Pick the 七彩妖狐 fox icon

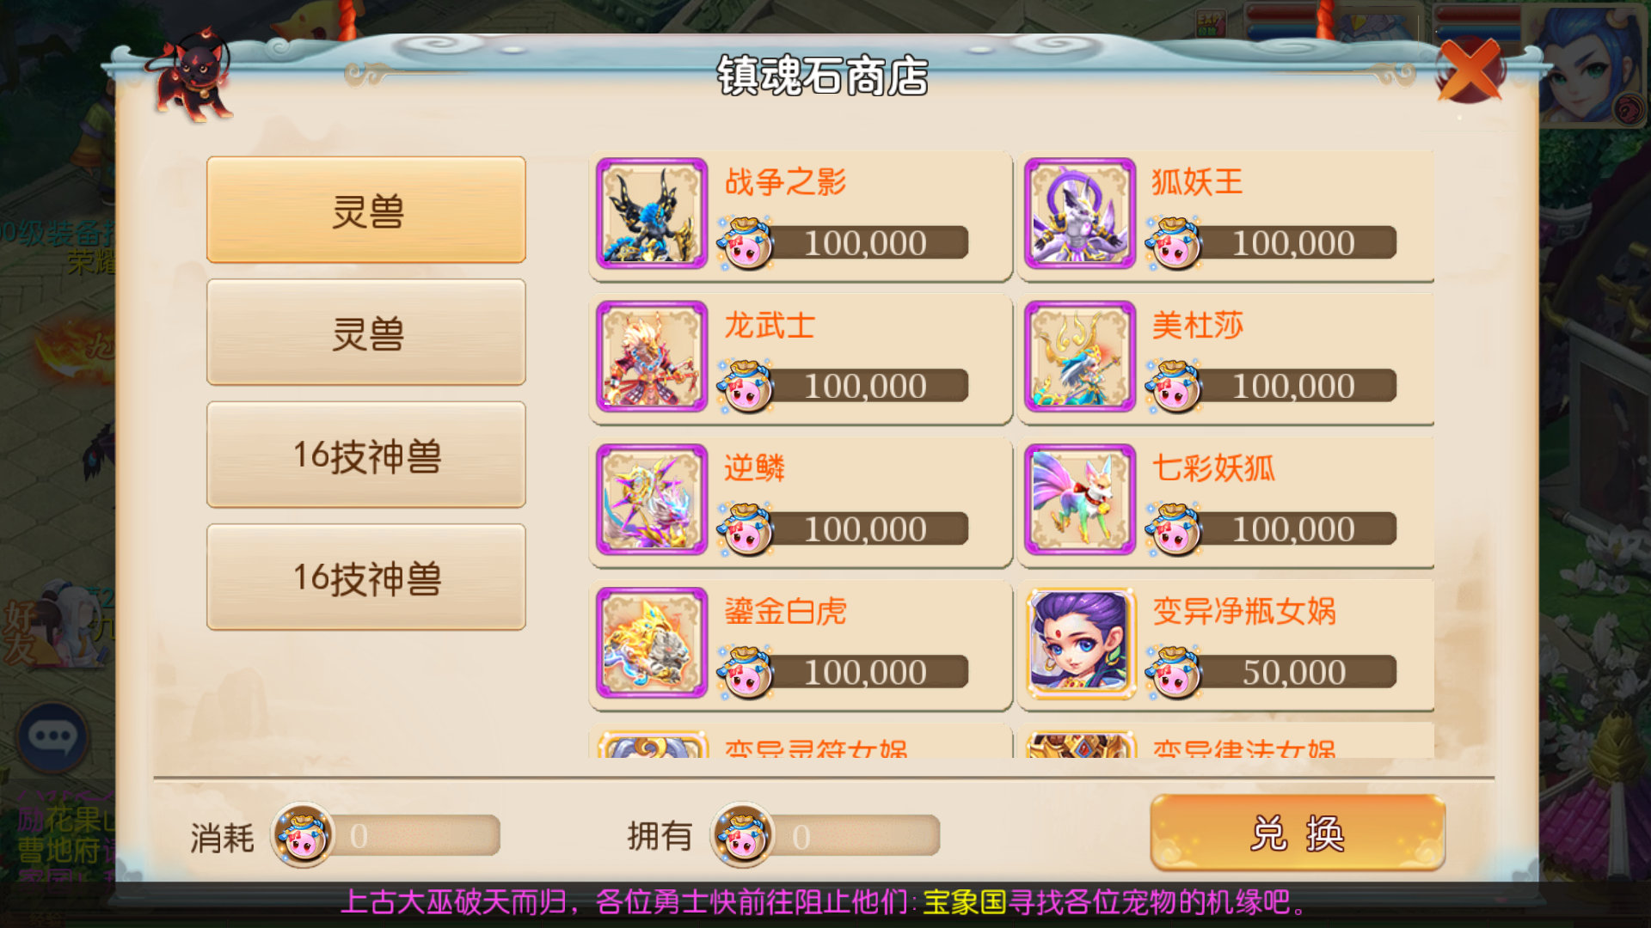point(1080,499)
